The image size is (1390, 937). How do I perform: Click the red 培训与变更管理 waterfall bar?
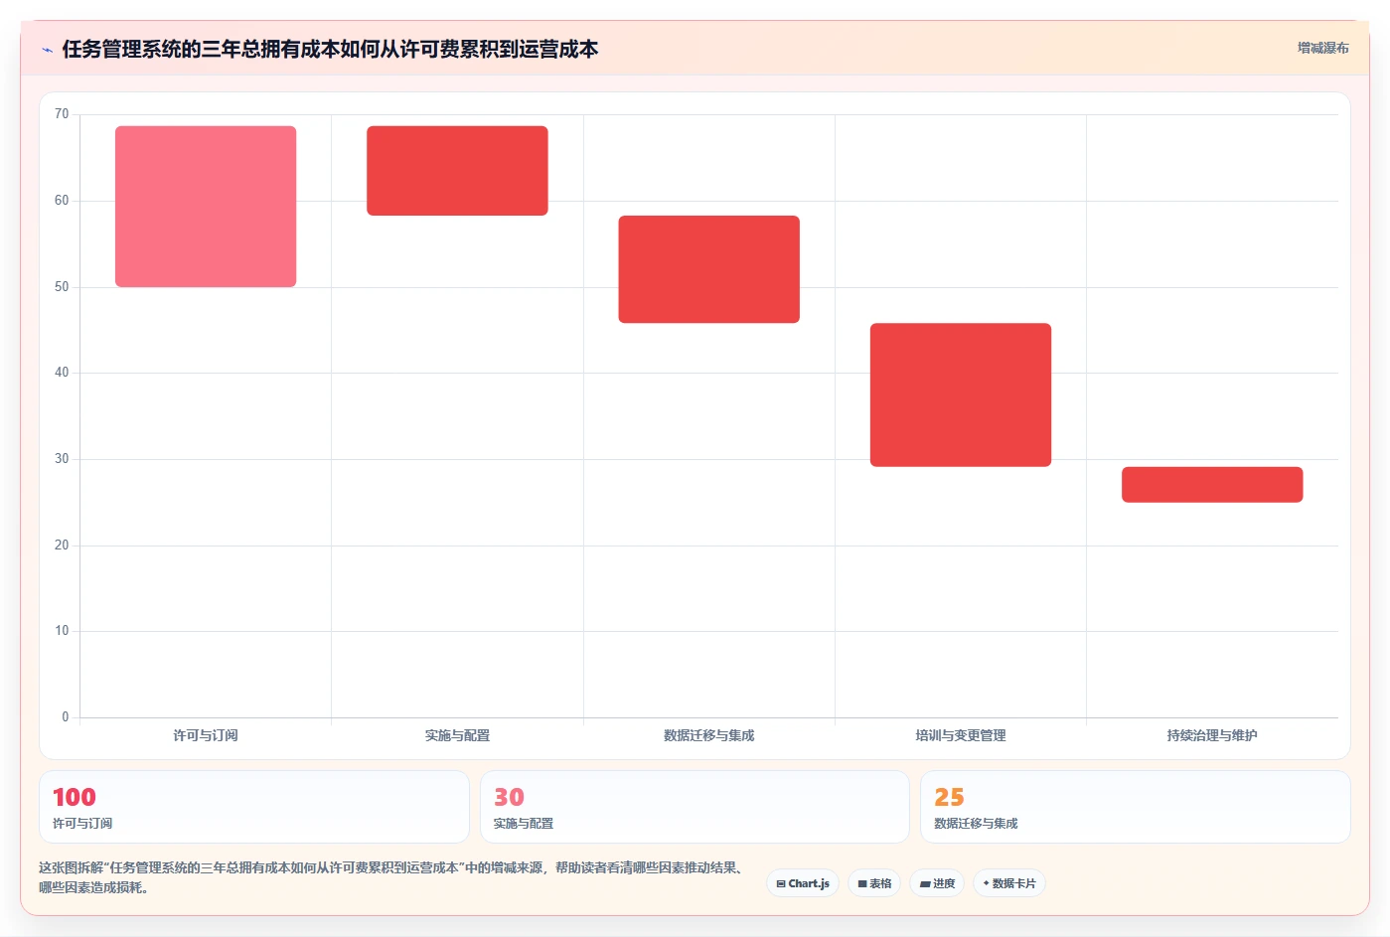click(x=961, y=394)
